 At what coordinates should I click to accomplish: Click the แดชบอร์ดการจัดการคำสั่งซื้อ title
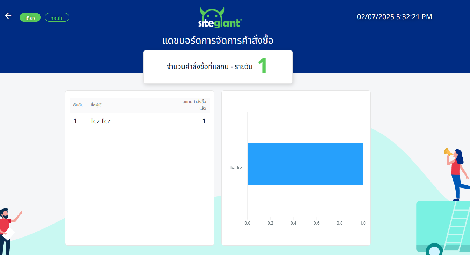pos(218,41)
